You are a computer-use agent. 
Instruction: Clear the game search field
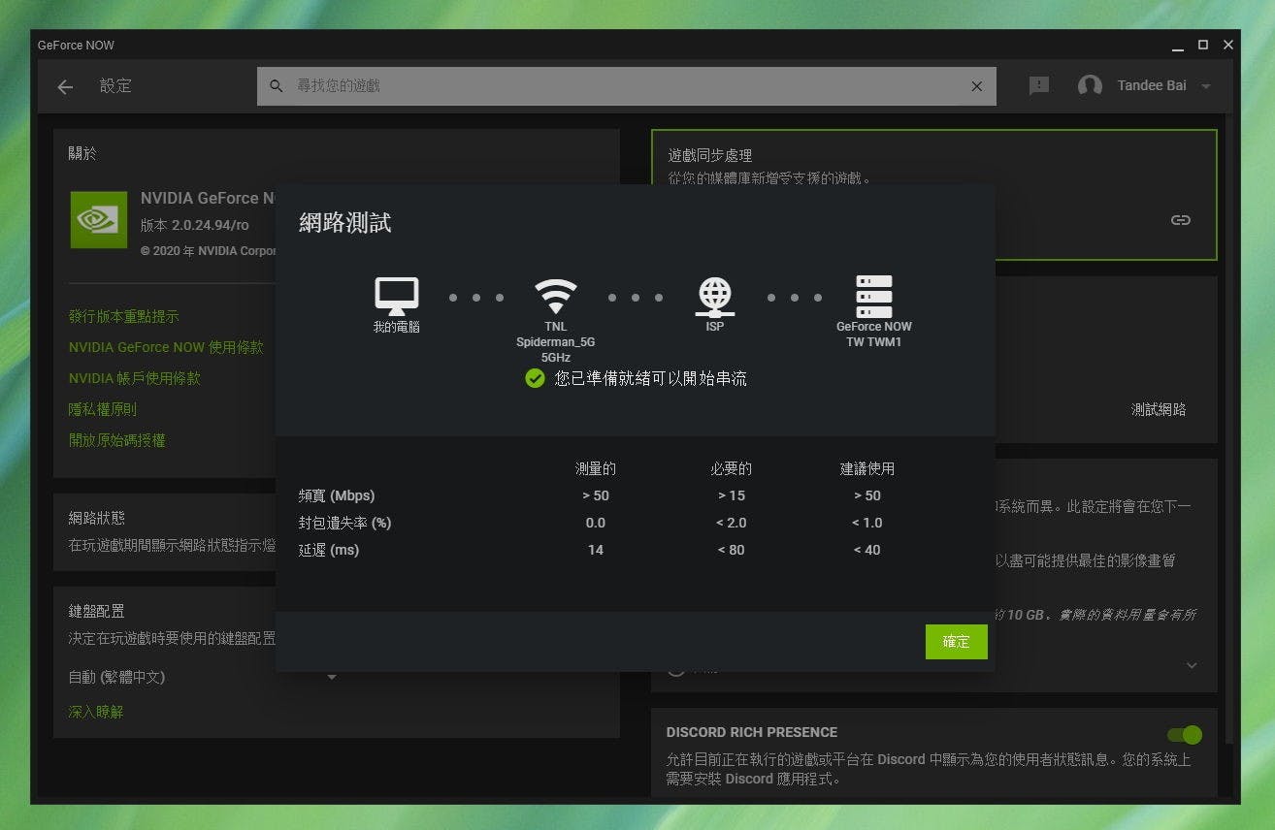click(977, 86)
